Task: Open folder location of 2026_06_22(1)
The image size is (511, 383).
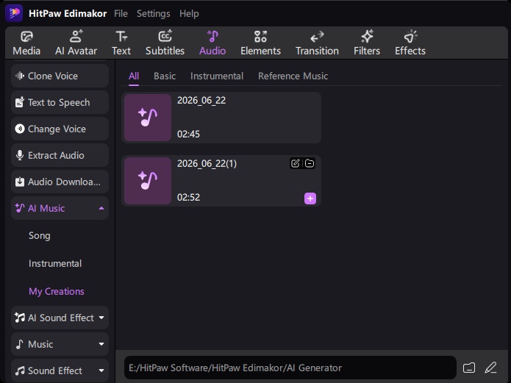Action: click(x=310, y=163)
